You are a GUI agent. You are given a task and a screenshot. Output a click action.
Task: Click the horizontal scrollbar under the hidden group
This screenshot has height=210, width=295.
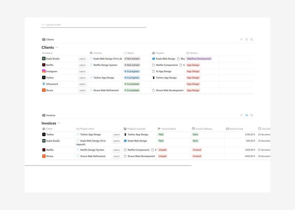click(94, 28)
